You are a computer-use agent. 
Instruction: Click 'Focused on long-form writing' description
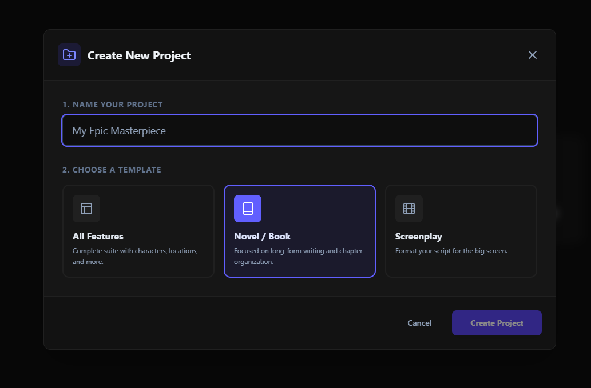click(298, 256)
